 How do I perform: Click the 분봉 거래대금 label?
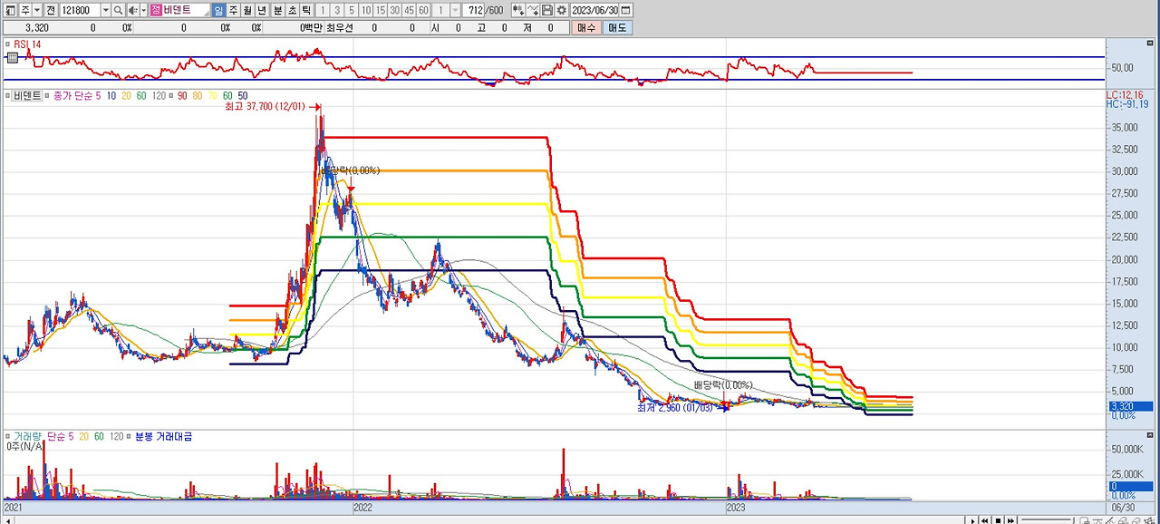(163, 436)
